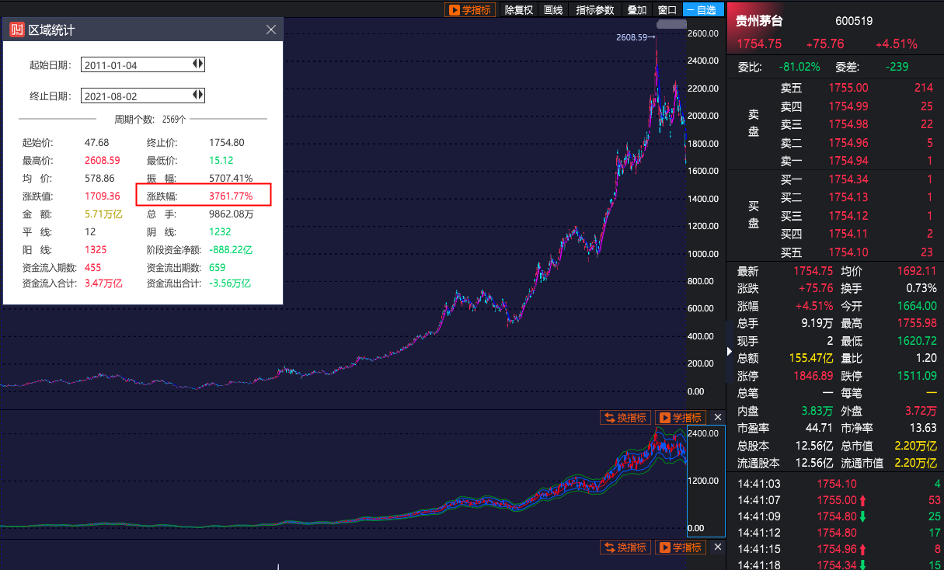Select the 卖四 order row 1754.99
This screenshot has height=570, width=944.
tap(858, 106)
